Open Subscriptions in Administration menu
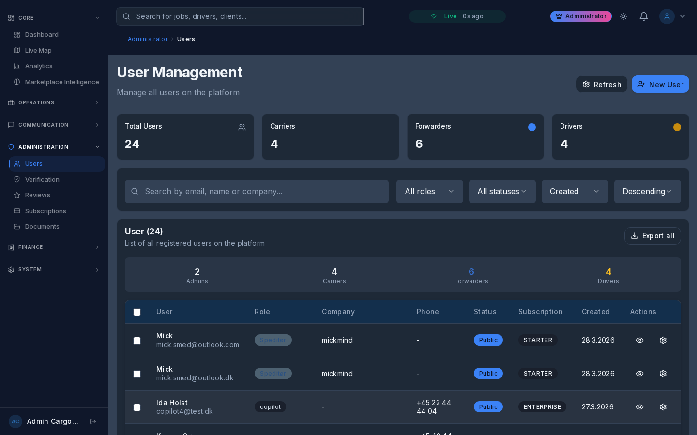 coord(45,211)
